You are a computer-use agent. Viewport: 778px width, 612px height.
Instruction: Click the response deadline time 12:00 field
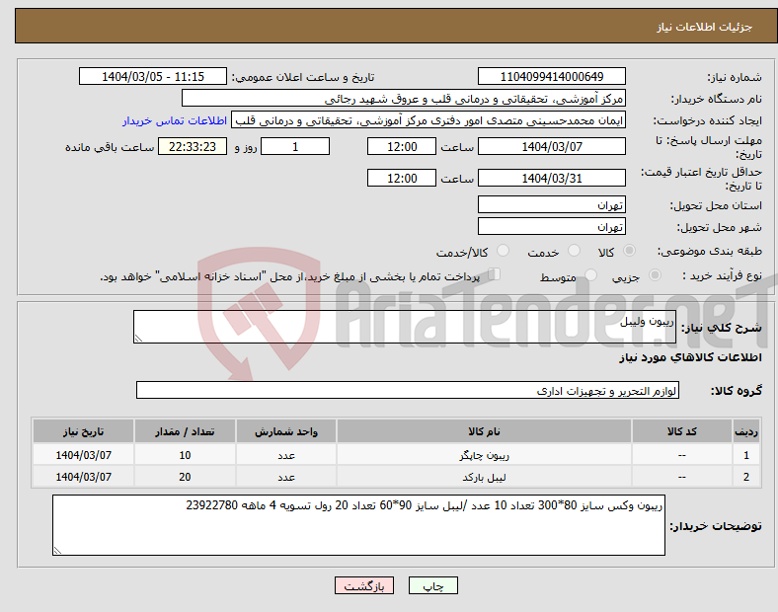coord(402,146)
